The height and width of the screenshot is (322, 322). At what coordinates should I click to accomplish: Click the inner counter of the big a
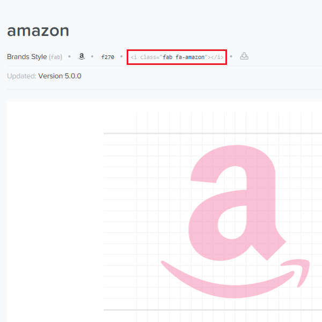pyautogui.click(x=232, y=222)
